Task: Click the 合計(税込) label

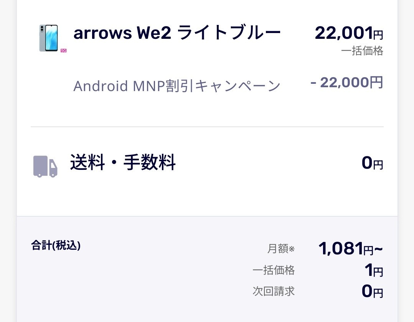Action: point(56,245)
